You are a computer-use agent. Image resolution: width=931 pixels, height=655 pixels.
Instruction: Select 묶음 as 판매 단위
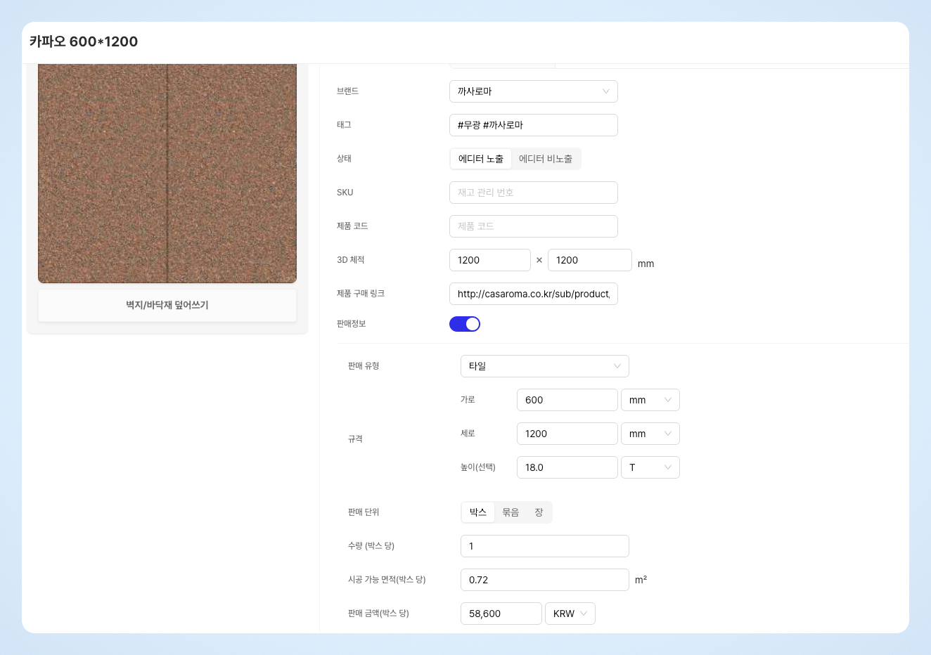511,512
